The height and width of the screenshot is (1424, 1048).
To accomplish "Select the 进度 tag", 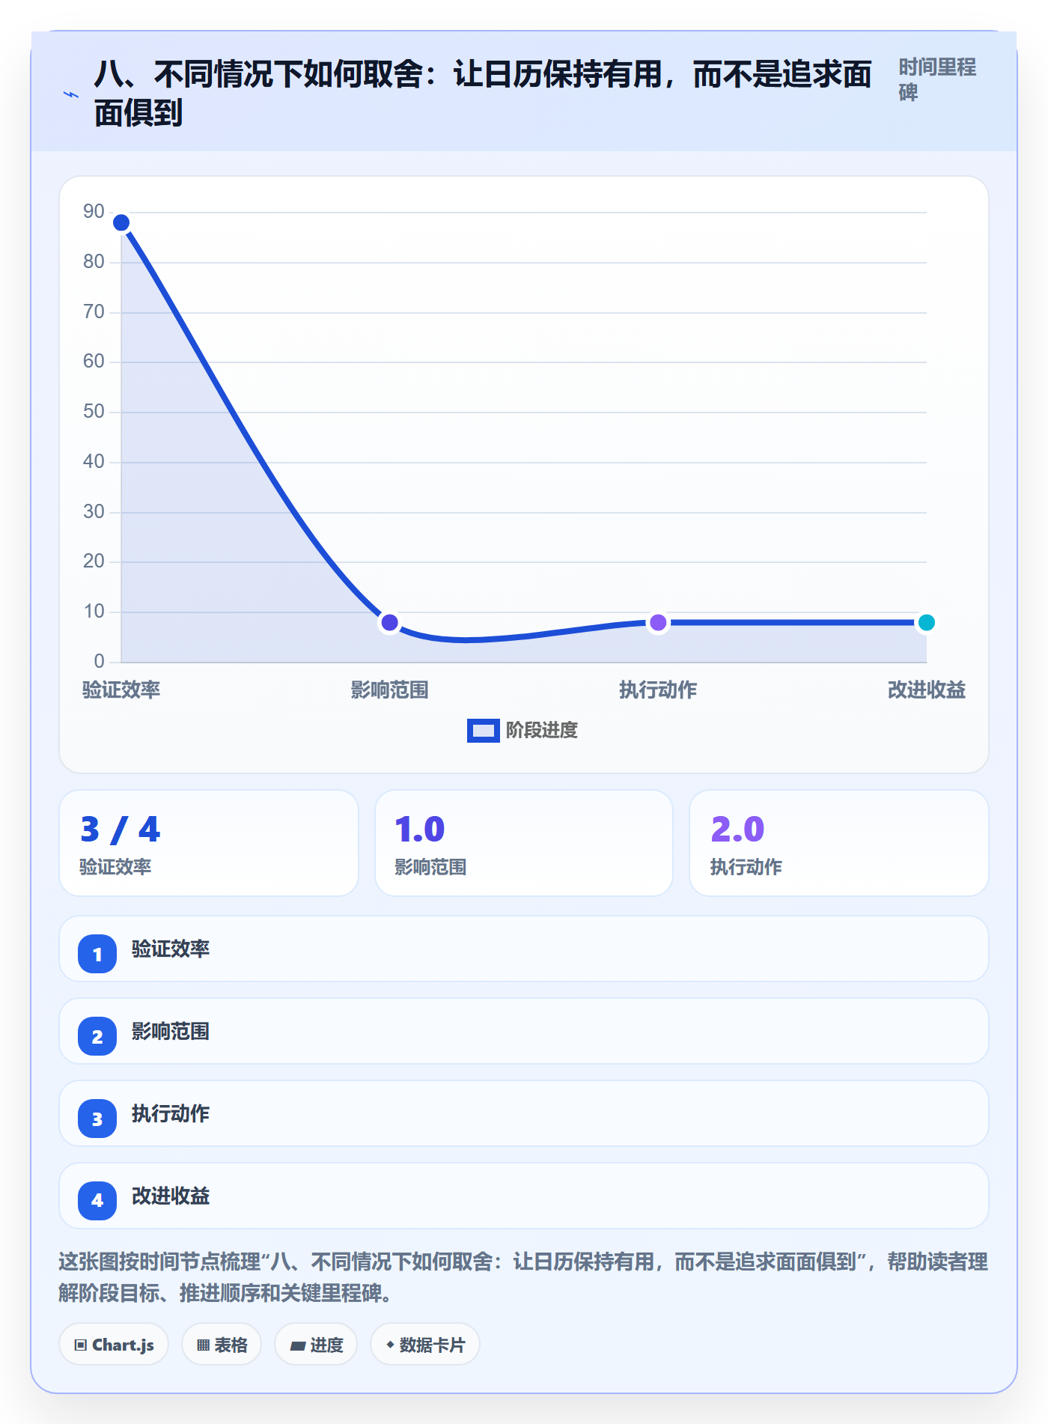I will coord(316,1345).
